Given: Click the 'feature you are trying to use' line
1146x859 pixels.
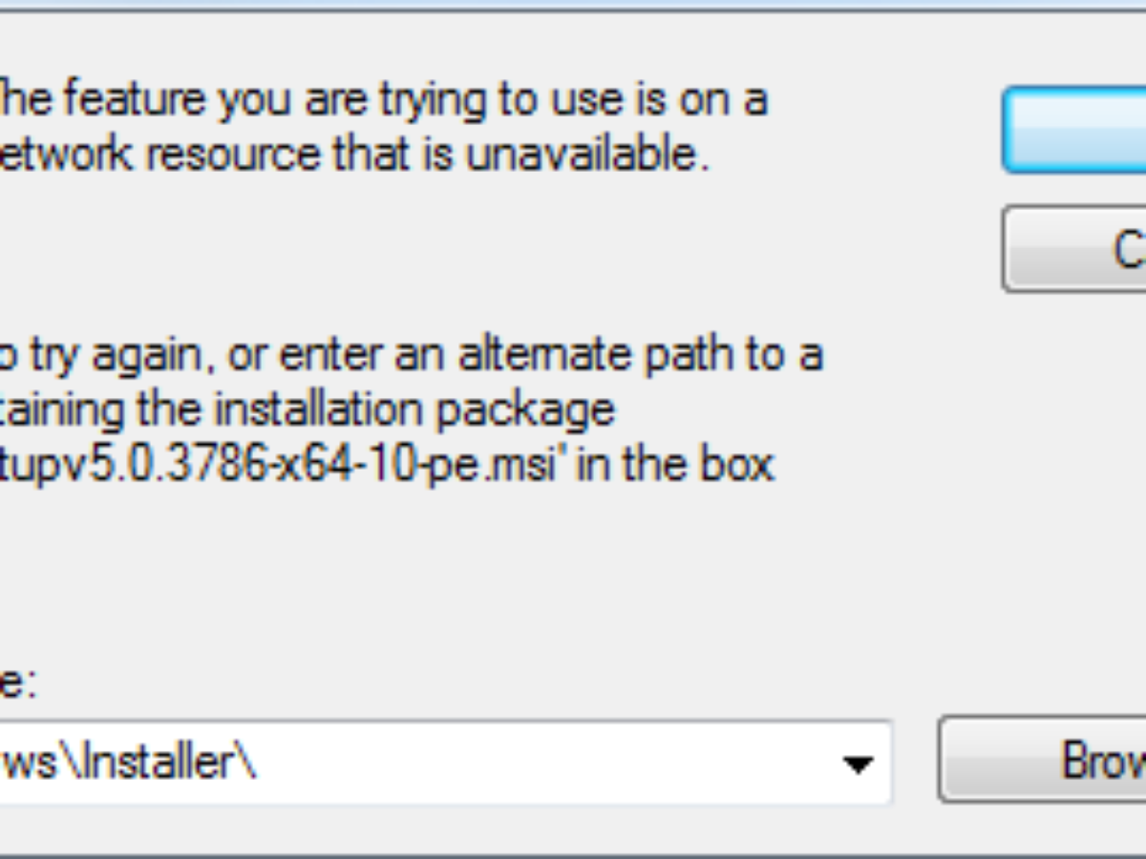Looking at the screenshot, I should (x=382, y=99).
